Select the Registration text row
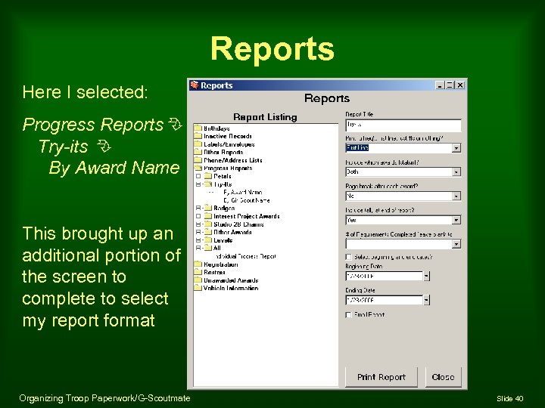Image resolution: width=545 pixels, height=408 pixels. pos(221,264)
